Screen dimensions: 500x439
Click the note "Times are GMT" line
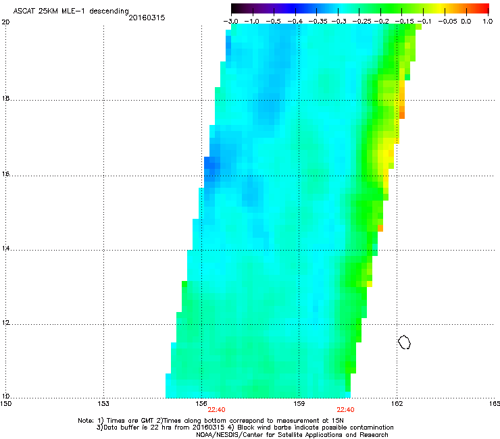point(211,421)
